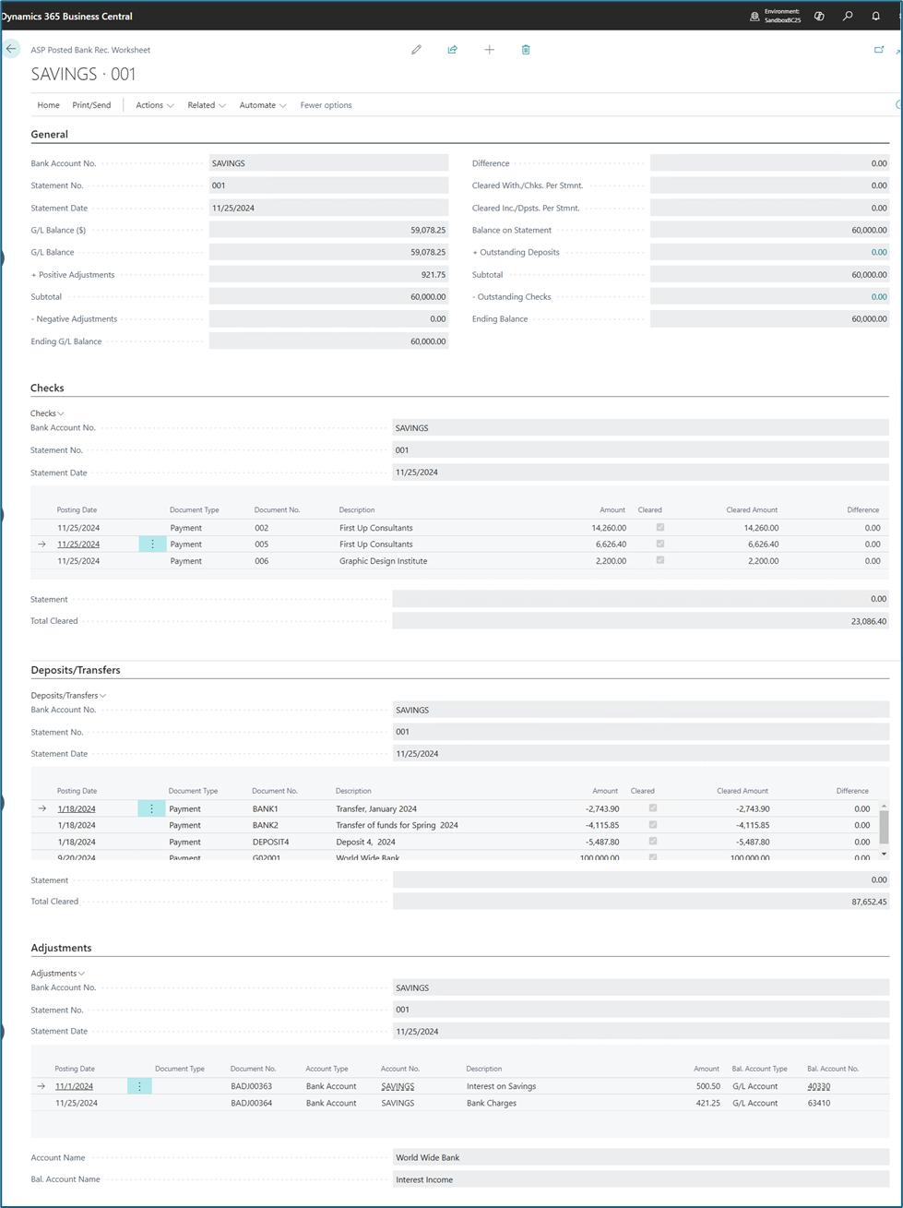
Task: Open row menu for BADJ00363 adjustment
Action: (139, 1086)
